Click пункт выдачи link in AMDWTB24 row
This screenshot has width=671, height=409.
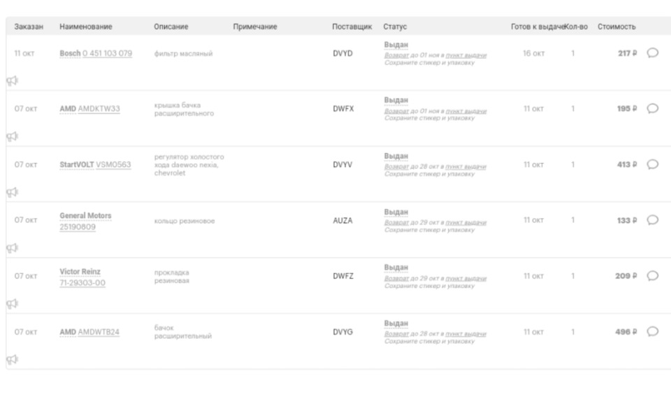tap(467, 334)
